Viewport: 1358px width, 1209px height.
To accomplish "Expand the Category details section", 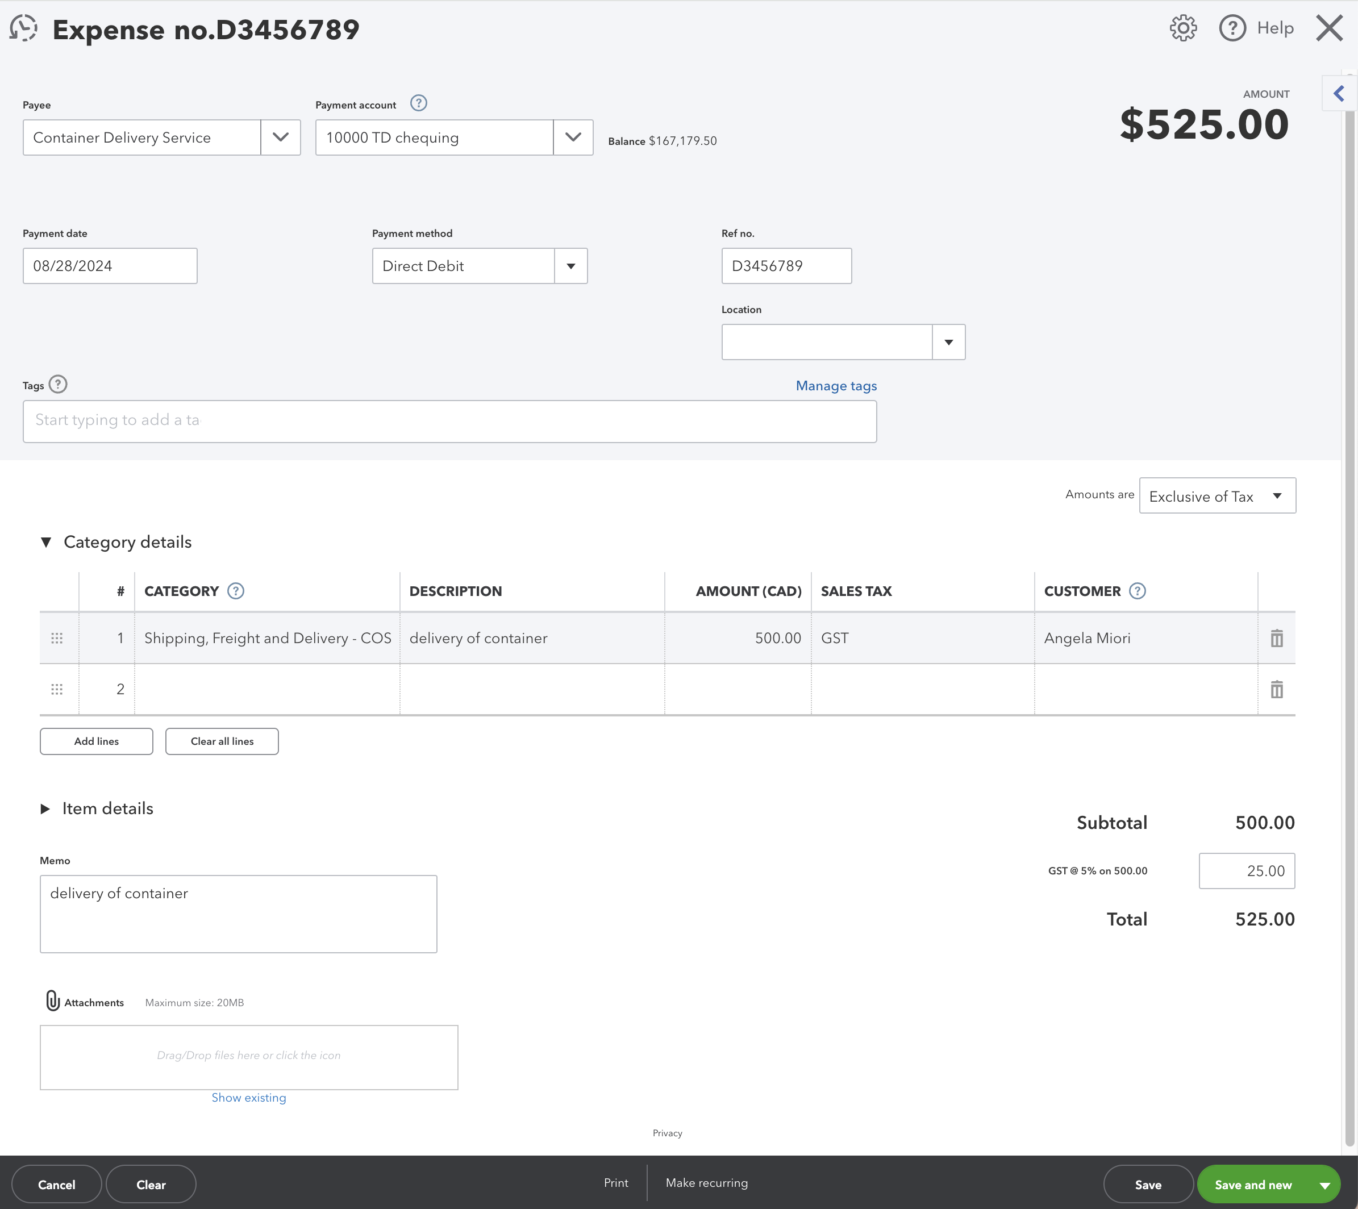I will point(44,541).
